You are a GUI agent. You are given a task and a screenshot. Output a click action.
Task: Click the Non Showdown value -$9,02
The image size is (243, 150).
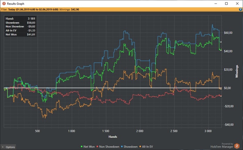[32, 27]
